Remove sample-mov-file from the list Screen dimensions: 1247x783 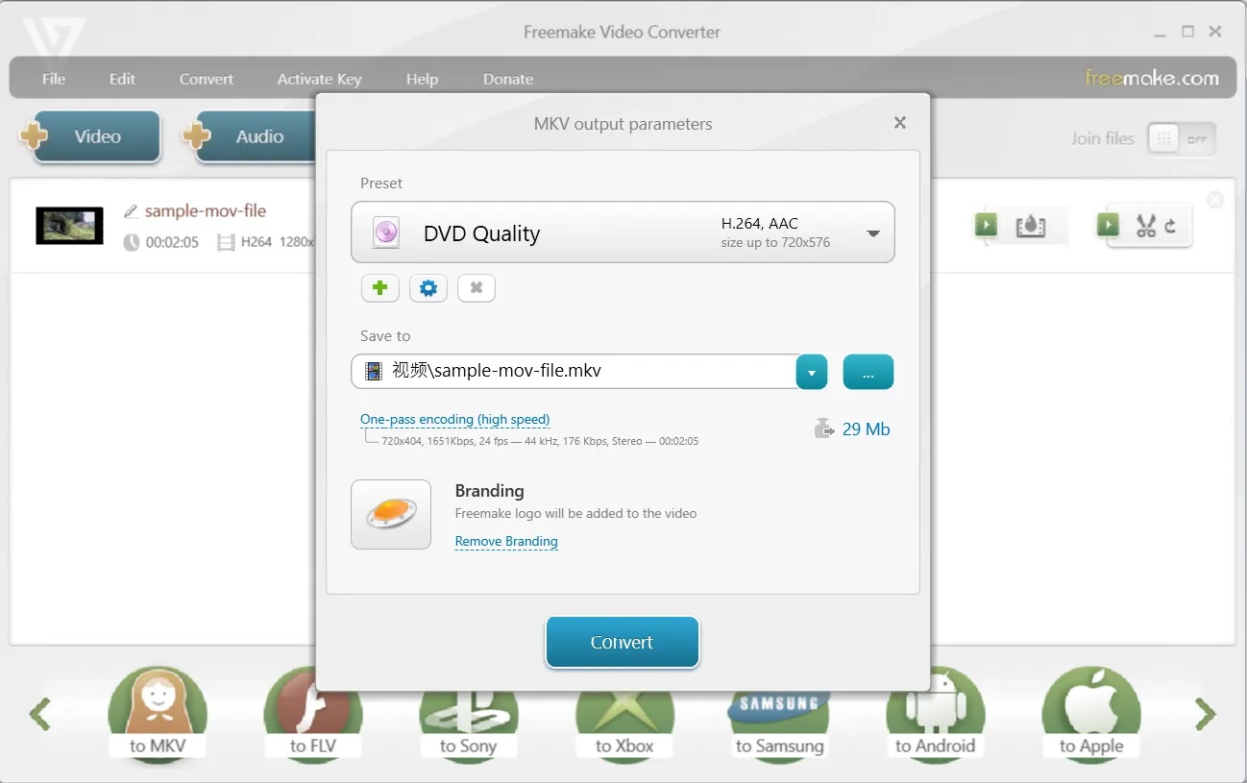pyautogui.click(x=1215, y=200)
